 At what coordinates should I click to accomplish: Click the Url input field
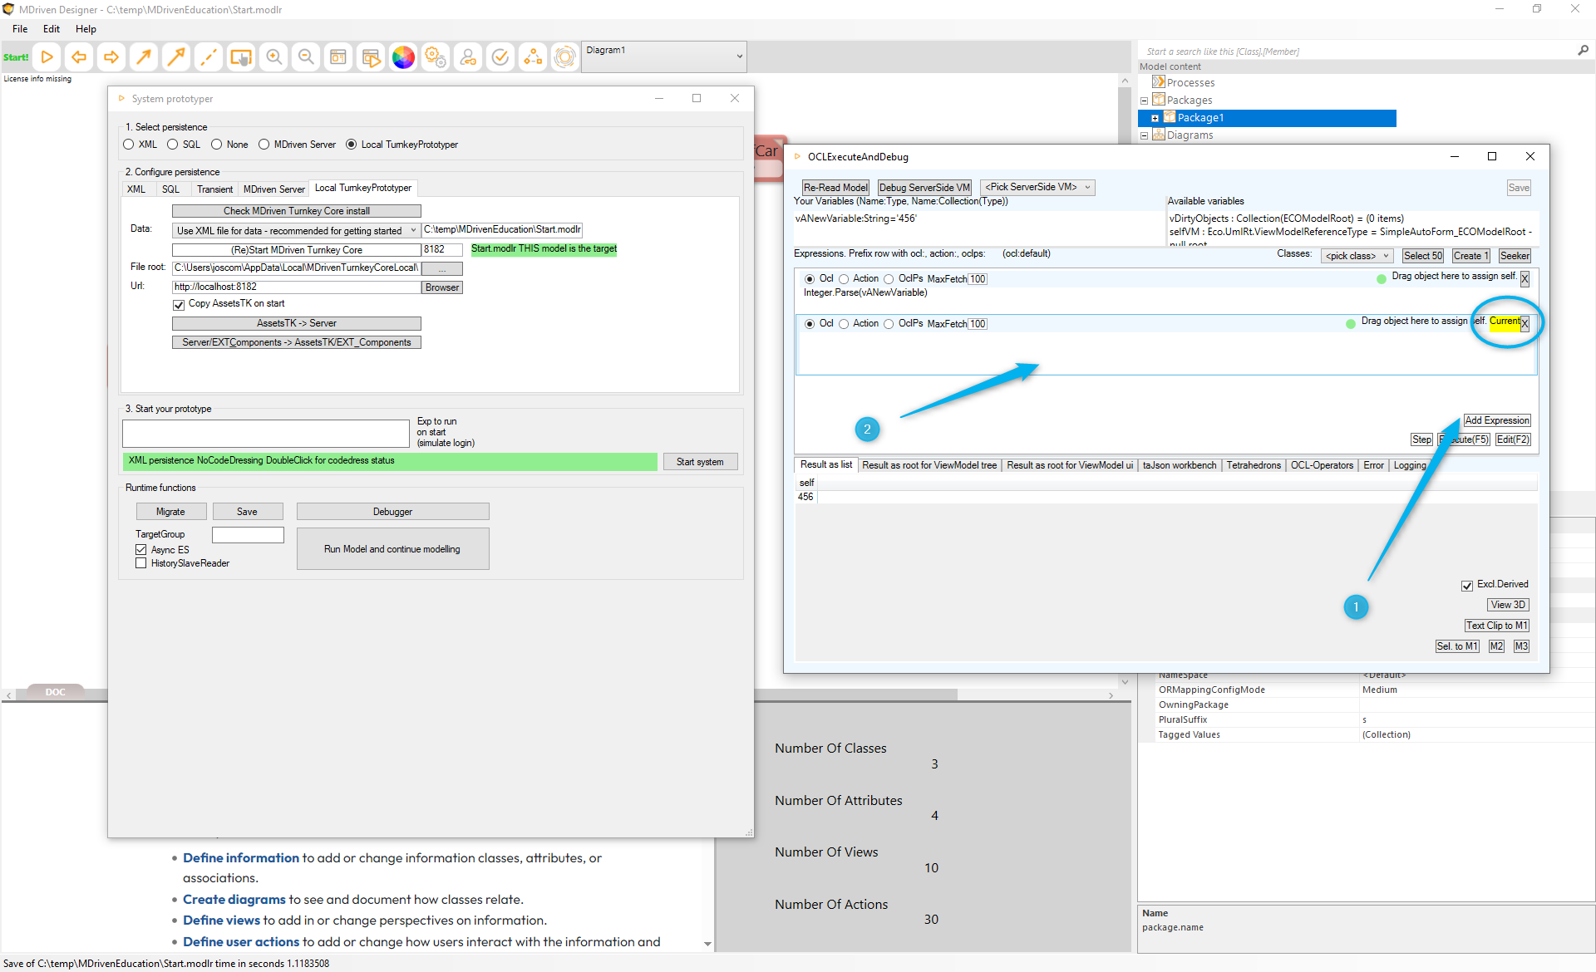(296, 287)
